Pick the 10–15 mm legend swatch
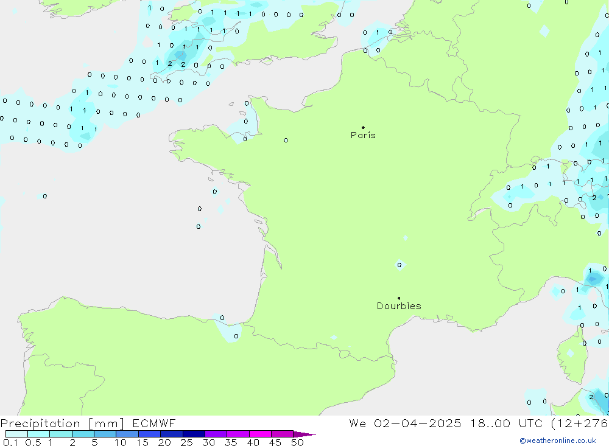 pyautogui.click(x=127, y=434)
